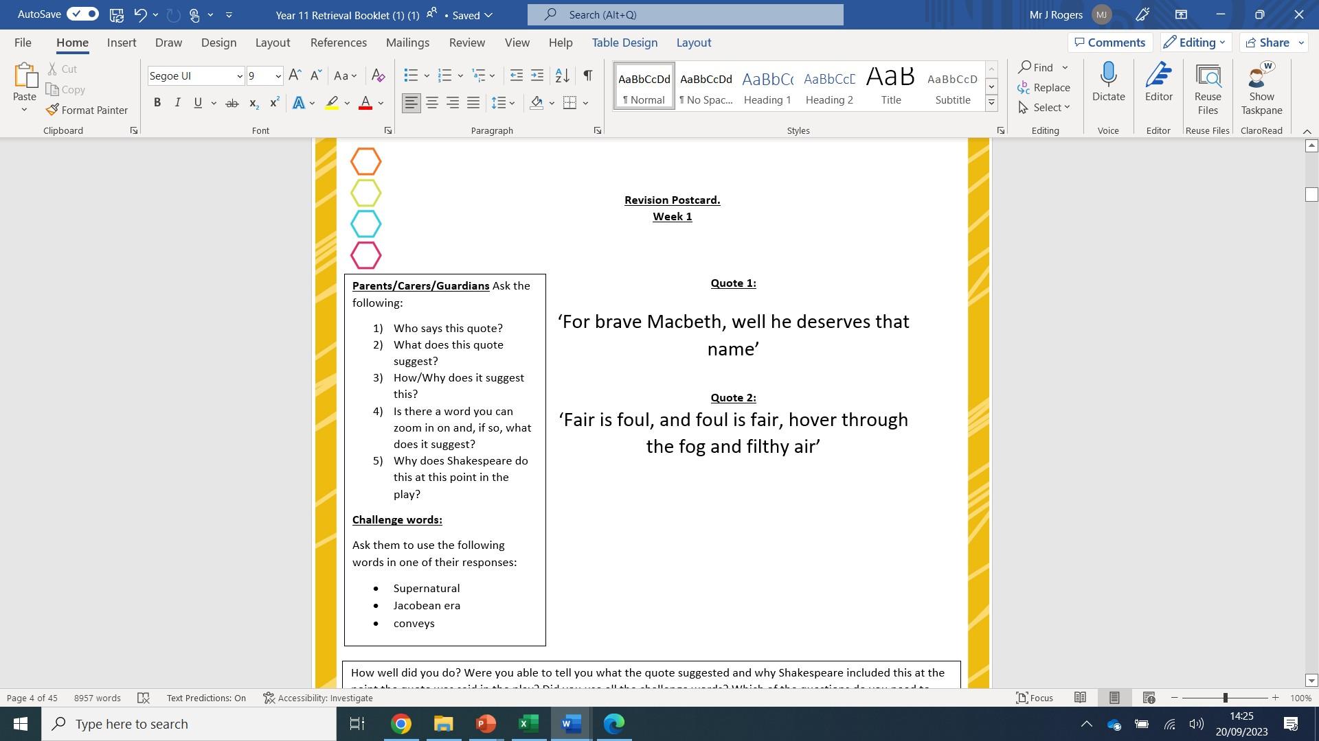This screenshot has width=1319, height=741.
Task: Start Dictate microphone
Action: 1108,82
